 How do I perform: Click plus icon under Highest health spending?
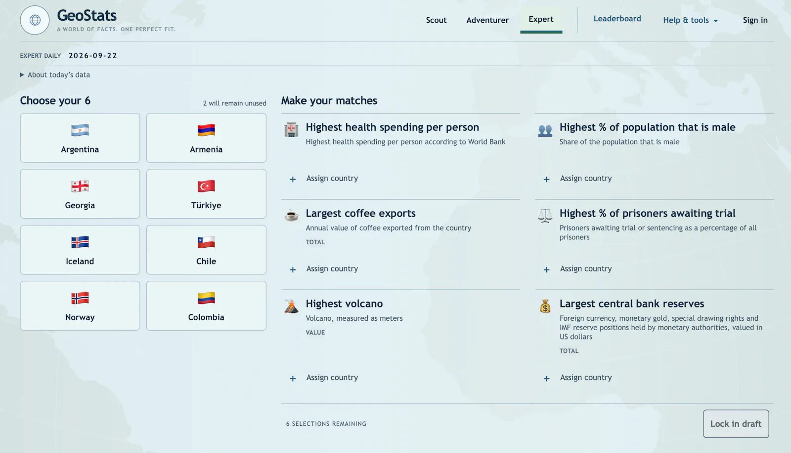pos(293,179)
